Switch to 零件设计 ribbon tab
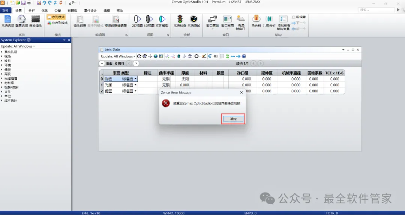The image size is (405, 215). click(90, 10)
